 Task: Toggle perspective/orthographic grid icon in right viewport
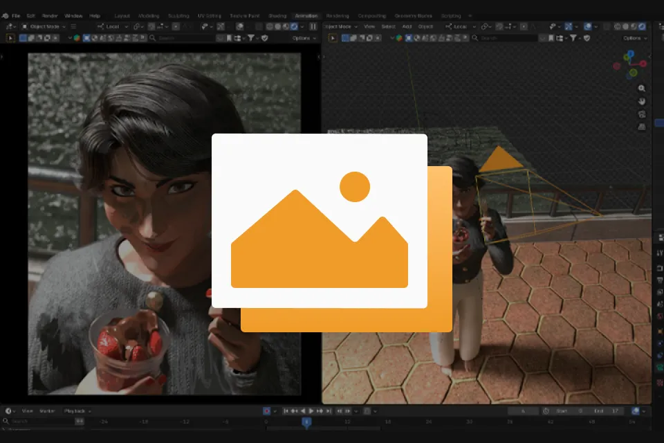click(x=642, y=127)
